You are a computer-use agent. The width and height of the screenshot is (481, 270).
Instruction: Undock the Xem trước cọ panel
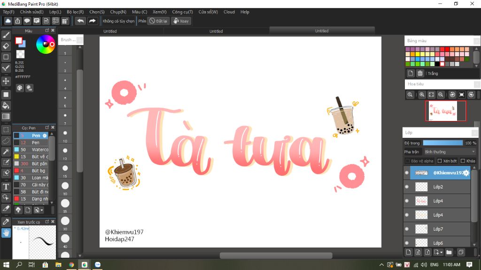[47, 222]
